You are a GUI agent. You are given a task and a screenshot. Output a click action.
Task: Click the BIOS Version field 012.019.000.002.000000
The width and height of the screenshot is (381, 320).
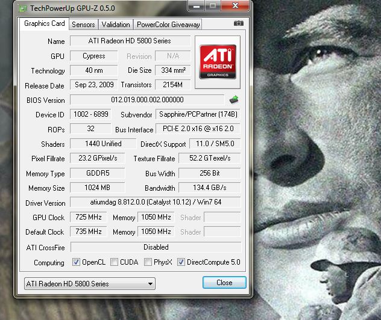[147, 100]
